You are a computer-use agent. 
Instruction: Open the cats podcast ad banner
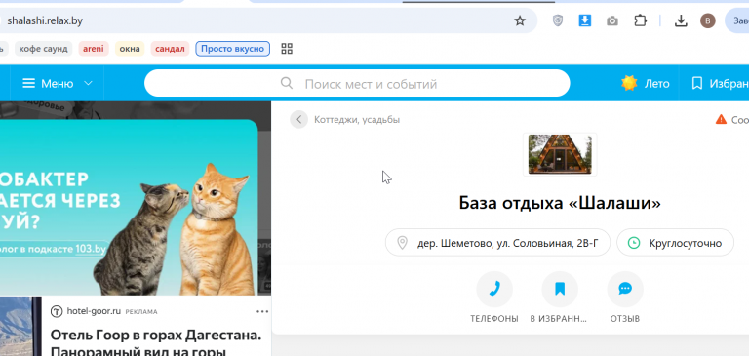(x=129, y=207)
